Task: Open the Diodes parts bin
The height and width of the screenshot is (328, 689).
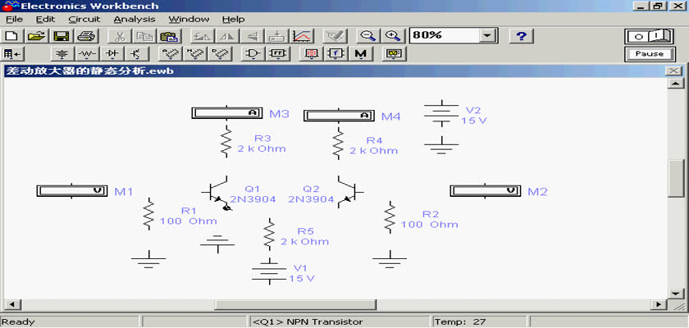Action: tap(112, 54)
